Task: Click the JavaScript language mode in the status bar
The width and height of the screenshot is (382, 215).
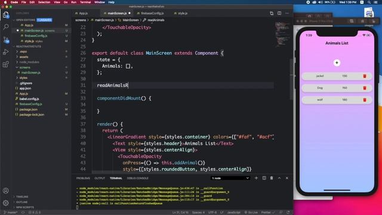Action: tap(233, 213)
